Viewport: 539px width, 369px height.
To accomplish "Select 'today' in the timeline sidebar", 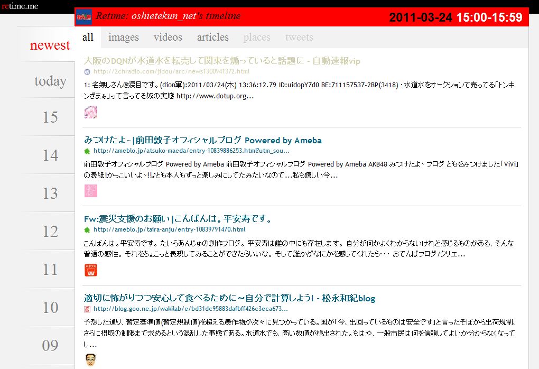I will (x=50, y=81).
